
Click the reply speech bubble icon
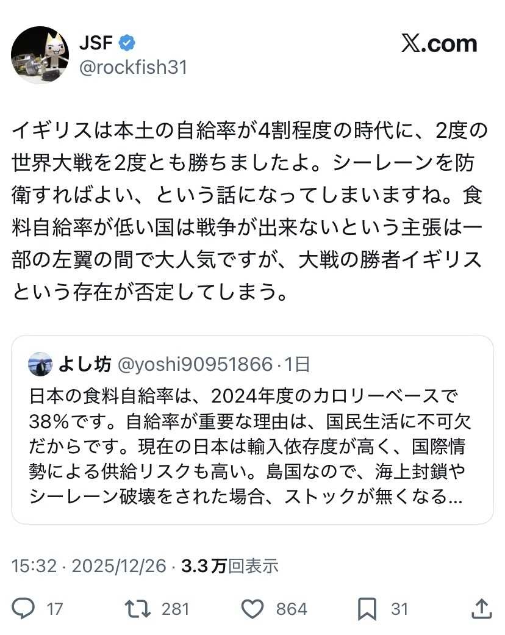[x=24, y=608]
